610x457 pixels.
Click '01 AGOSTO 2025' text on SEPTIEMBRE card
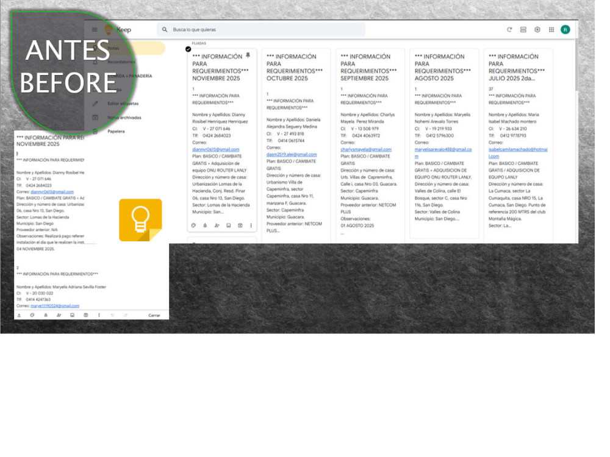[x=357, y=225]
